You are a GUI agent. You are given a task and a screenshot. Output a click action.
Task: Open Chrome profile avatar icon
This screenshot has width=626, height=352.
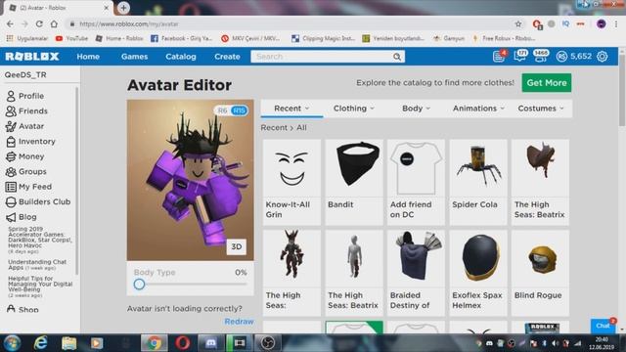click(602, 23)
